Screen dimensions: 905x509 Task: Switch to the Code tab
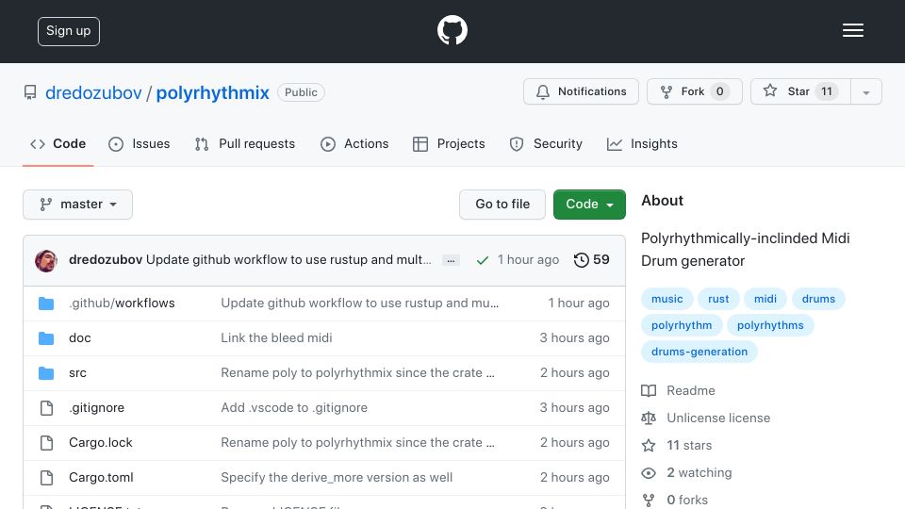point(58,143)
